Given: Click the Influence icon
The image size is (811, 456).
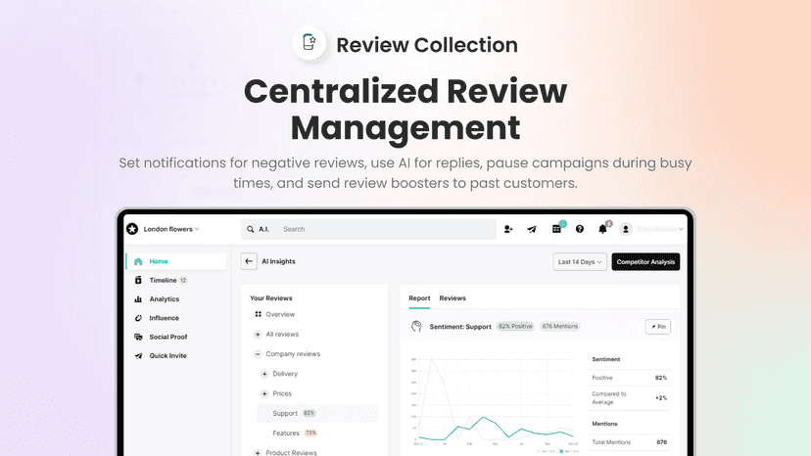Looking at the screenshot, I should point(138,318).
